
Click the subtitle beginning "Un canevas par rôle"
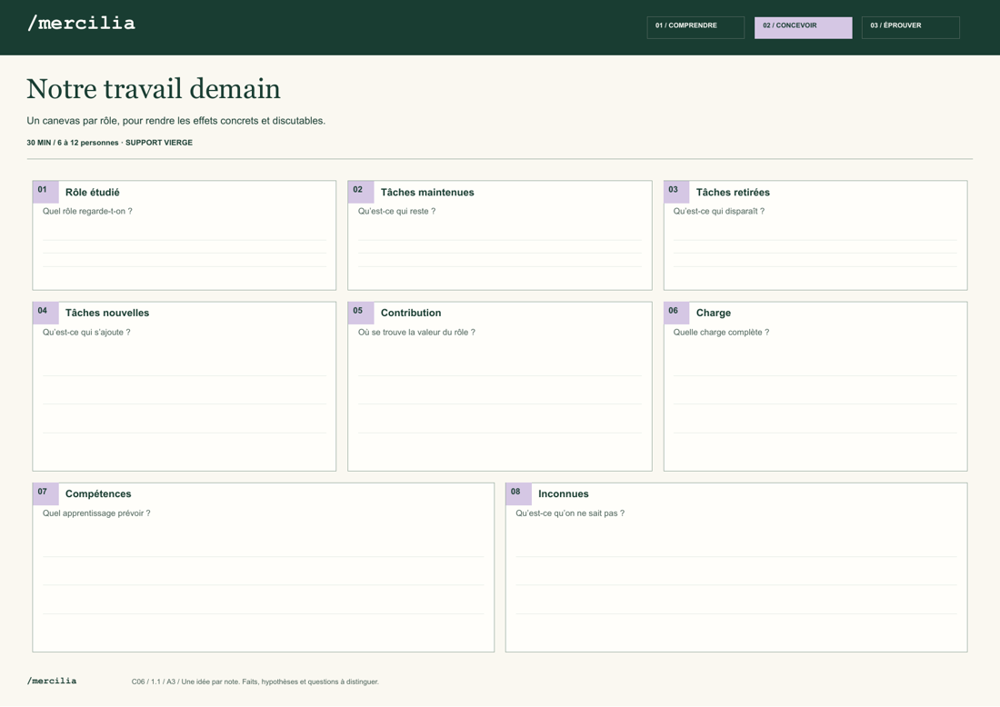pyautogui.click(x=176, y=121)
